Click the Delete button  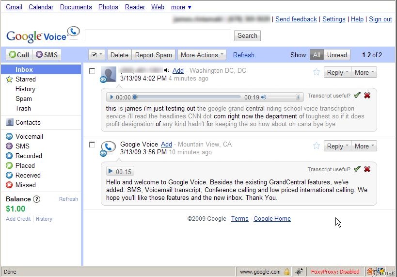[x=119, y=55]
